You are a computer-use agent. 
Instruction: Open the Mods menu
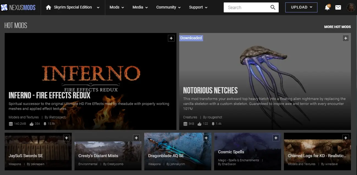coord(117,7)
